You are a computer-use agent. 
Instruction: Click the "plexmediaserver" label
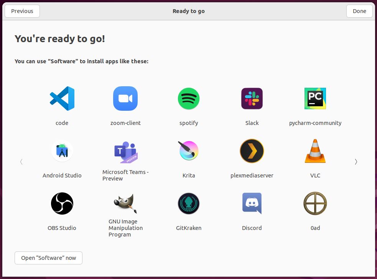click(252, 176)
